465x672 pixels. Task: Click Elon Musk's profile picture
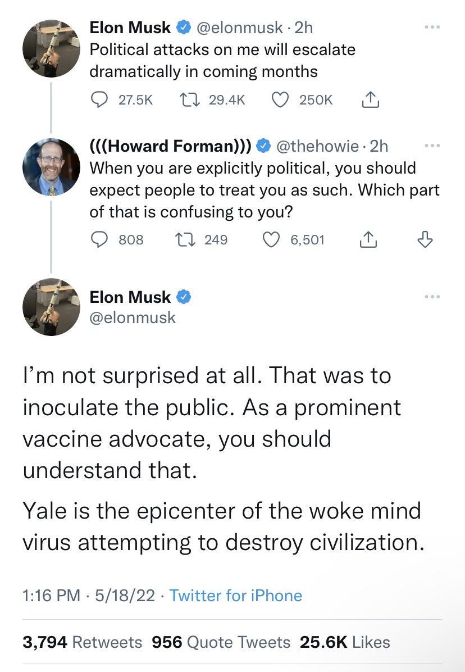(51, 48)
